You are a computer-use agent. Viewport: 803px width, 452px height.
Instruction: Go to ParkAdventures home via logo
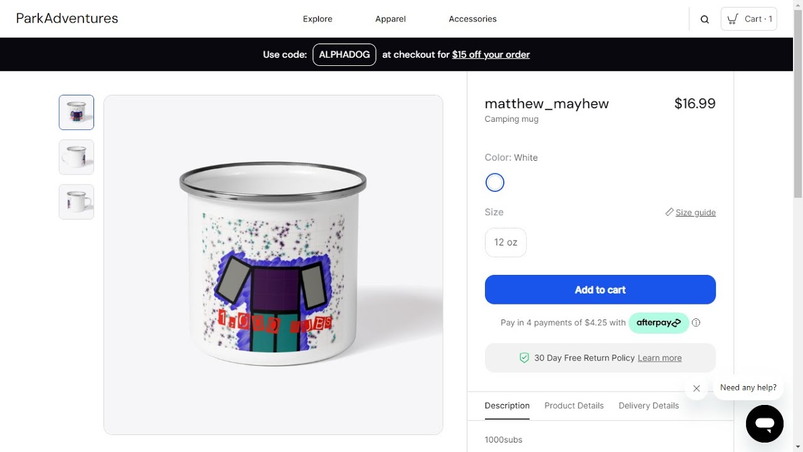[x=67, y=18]
